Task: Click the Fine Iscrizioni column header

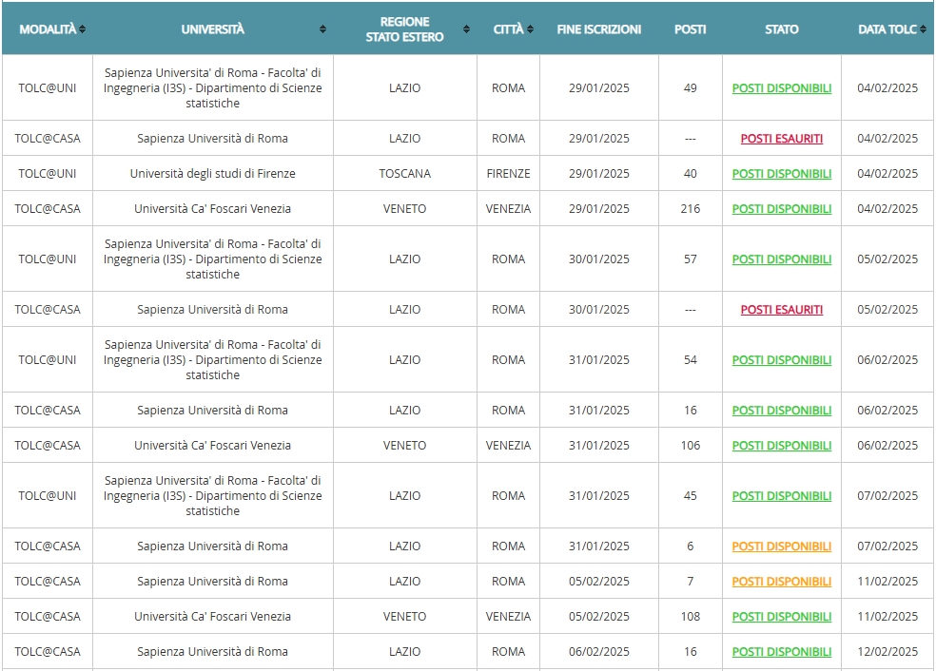Action: [x=598, y=29]
